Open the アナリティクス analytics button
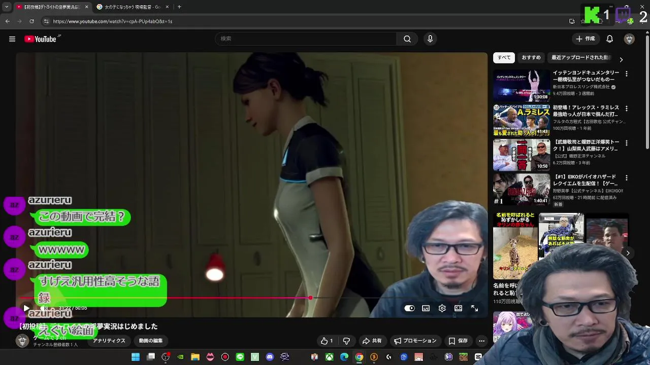This screenshot has height=365, width=650. [109, 341]
